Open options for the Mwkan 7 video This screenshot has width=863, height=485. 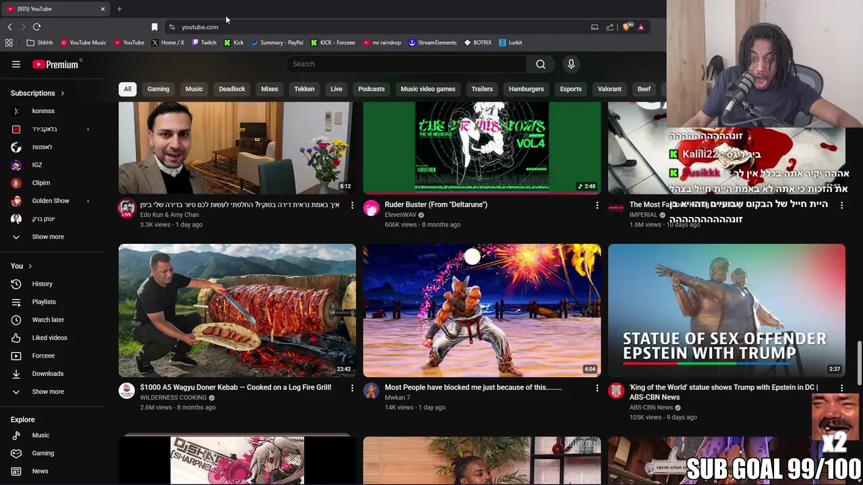(597, 388)
